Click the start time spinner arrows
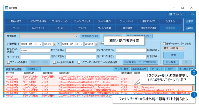 coord(55,44)
